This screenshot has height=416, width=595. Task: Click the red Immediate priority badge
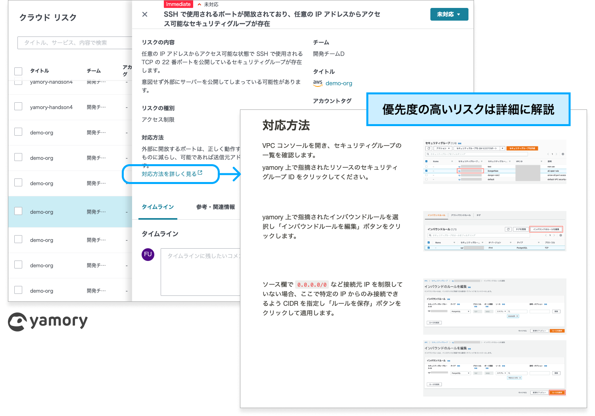[178, 4]
